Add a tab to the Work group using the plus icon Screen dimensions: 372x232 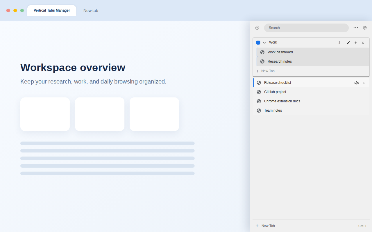(x=356, y=43)
